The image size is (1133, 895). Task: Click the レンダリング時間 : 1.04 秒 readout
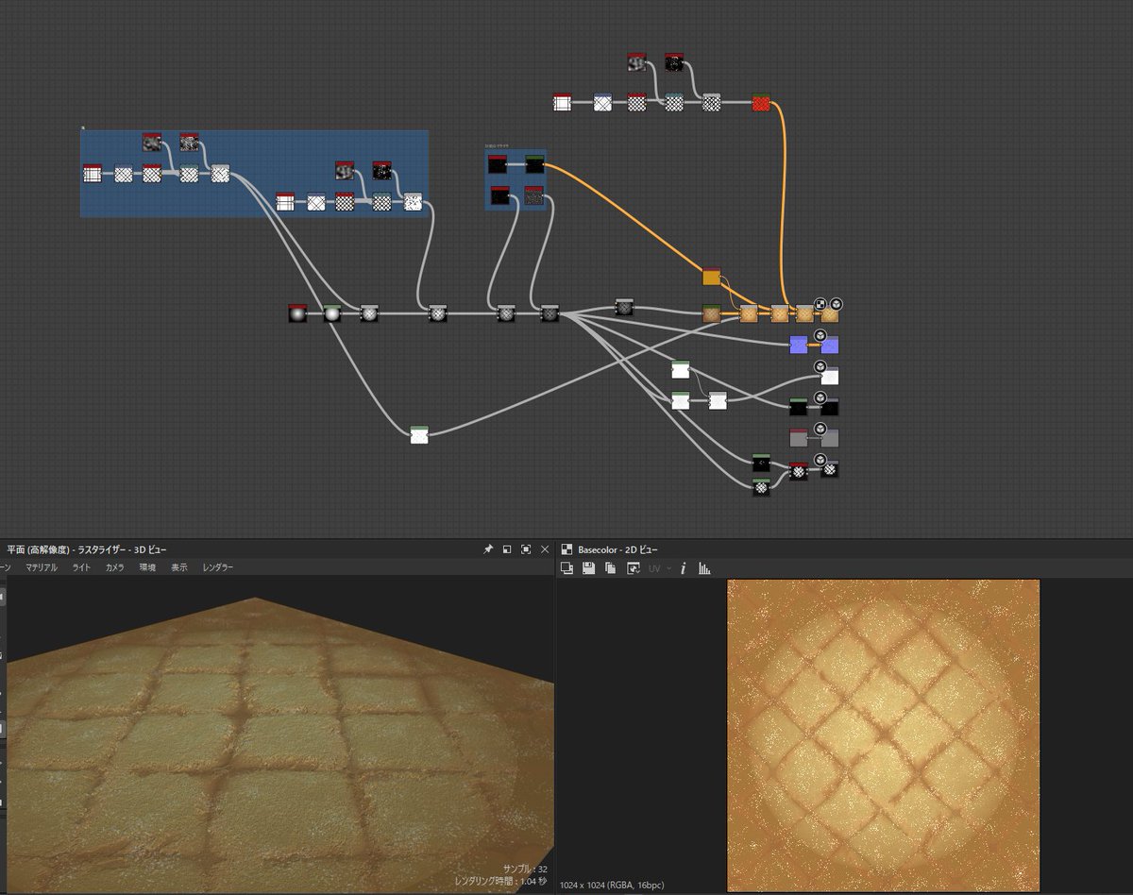click(x=501, y=881)
